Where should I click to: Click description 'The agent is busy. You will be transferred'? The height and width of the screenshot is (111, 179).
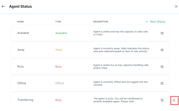click(118, 100)
